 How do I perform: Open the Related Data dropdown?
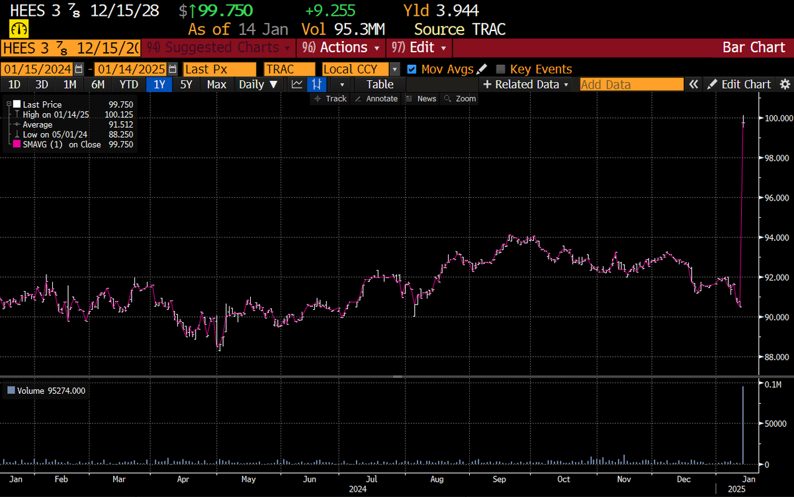point(526,84)
